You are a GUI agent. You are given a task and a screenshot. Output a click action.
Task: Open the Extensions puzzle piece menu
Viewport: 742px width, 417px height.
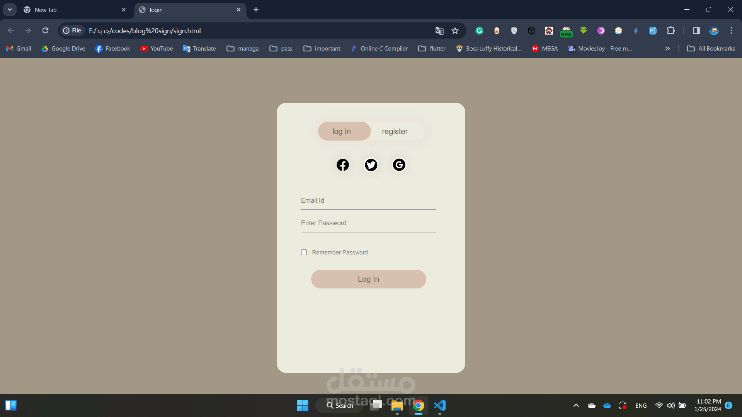(x=671, y=31)
